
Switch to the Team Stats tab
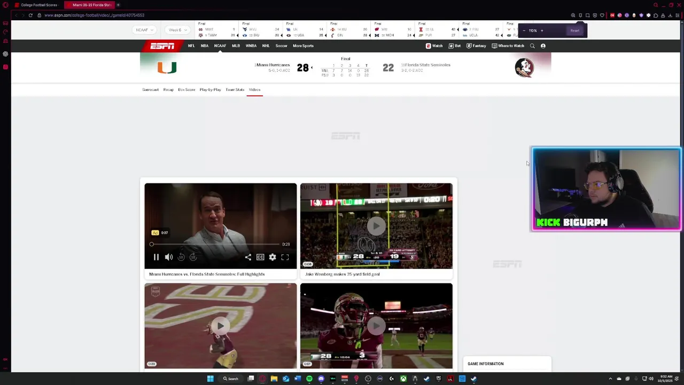pyautogui.click(x=235, y=90)
